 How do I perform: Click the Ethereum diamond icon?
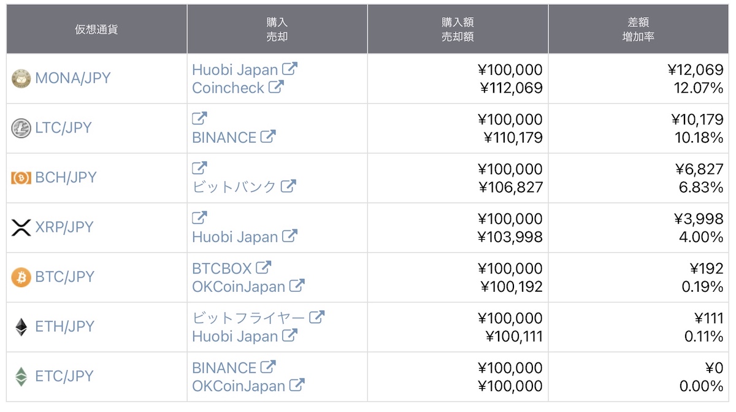pos(21,327)
